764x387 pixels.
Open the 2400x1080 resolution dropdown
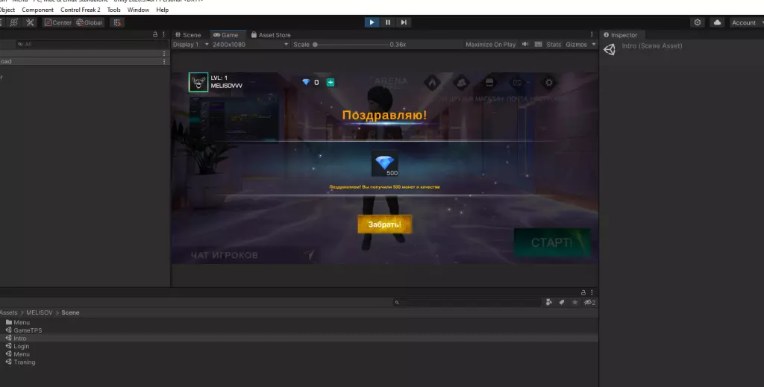(250, 45)
